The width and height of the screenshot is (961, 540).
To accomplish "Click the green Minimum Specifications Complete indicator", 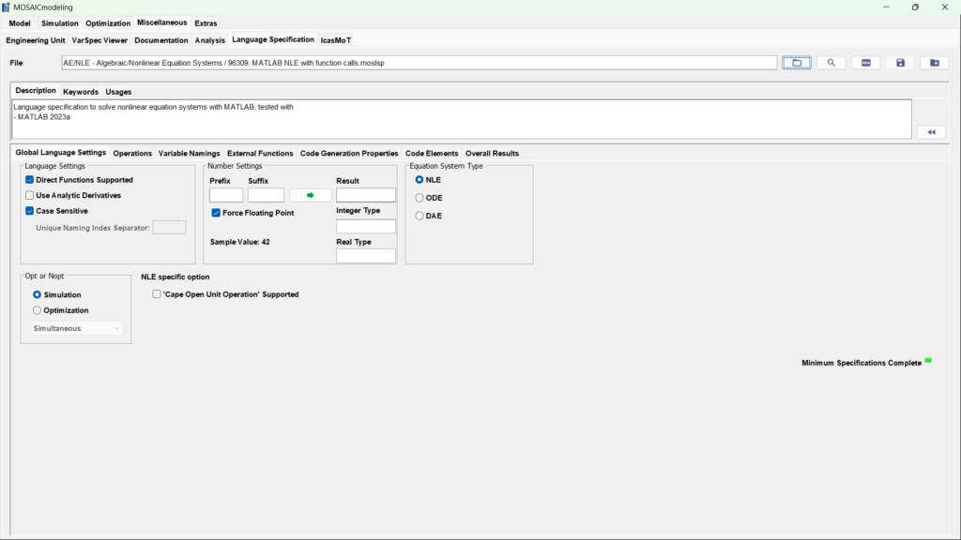I will coord(929,358).
